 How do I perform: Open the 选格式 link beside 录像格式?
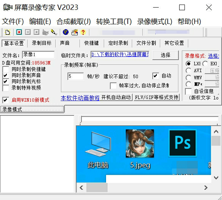tap(214, 56)
